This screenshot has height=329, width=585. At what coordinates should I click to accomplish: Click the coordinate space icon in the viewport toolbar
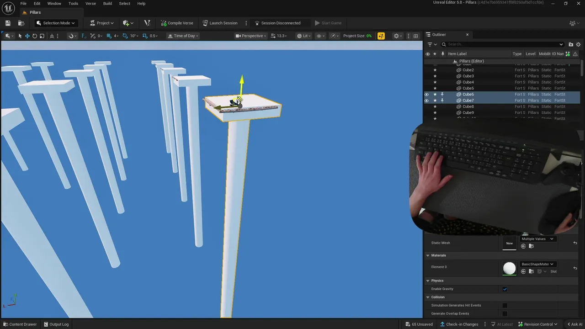pyautogui.click(x=52, y=36)
